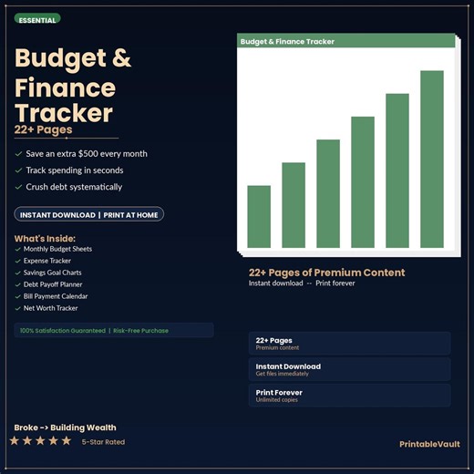
Task: Click '22+ Pages of Premium Content' caption
Action: click(326, 273)
